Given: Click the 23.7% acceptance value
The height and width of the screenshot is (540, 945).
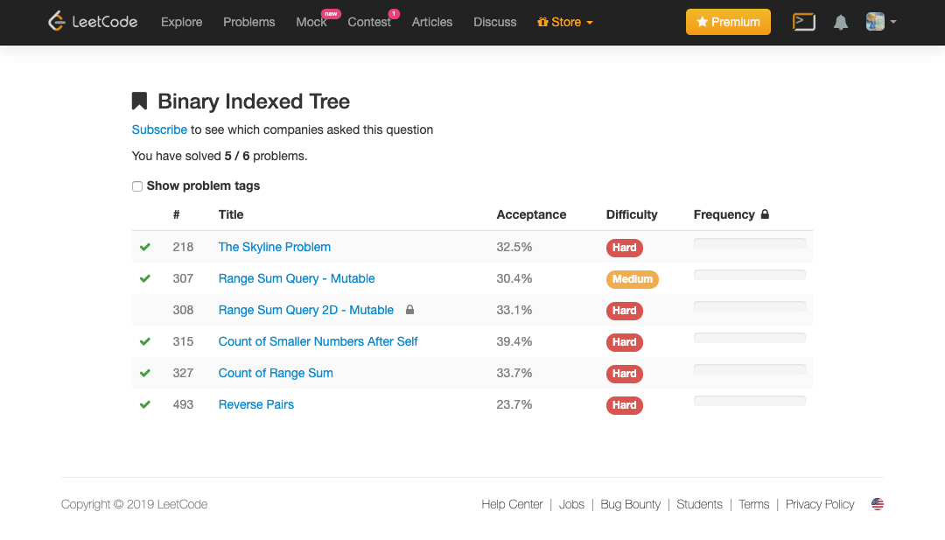Looking at the screenshot, I should 514,404.
